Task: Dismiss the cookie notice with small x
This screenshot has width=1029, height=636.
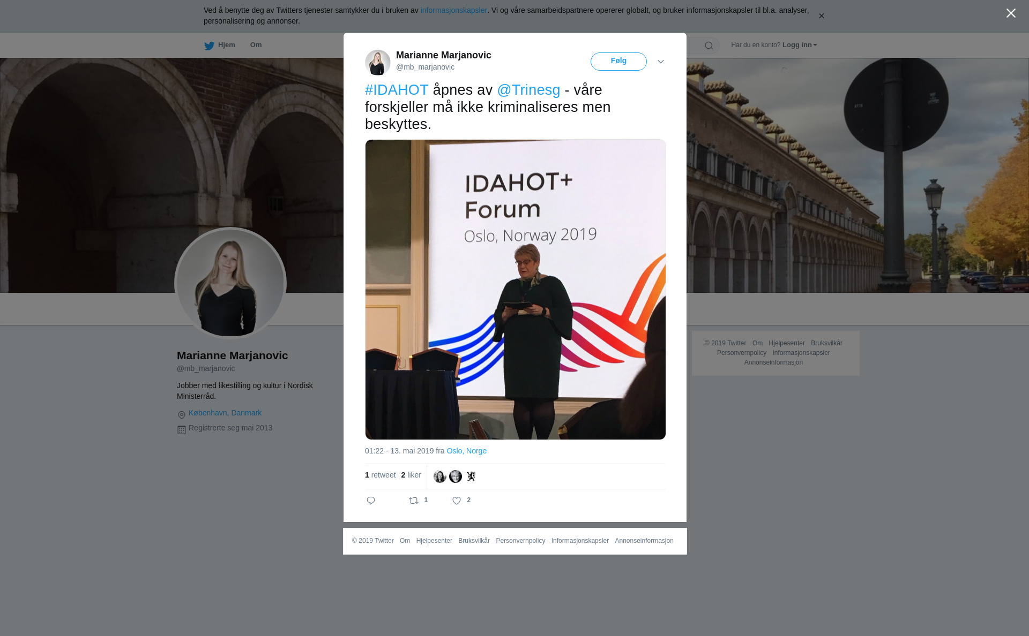Action: click(x=821, y=16)
